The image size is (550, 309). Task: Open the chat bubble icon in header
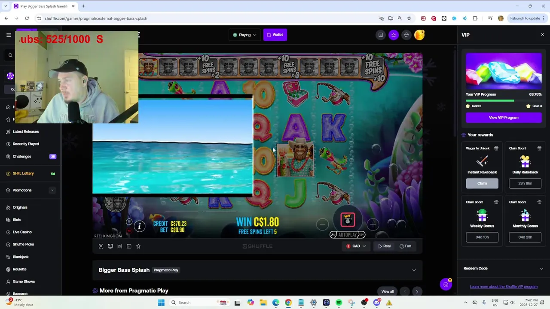point(406,35)
